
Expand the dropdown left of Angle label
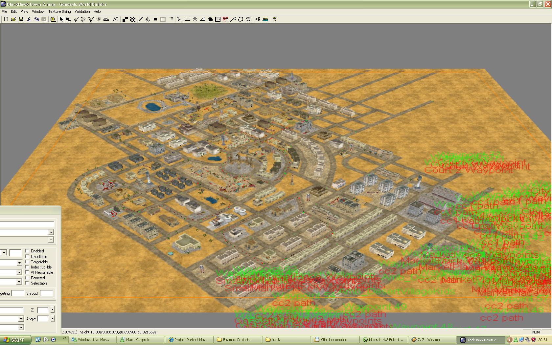tap(21, 319)
